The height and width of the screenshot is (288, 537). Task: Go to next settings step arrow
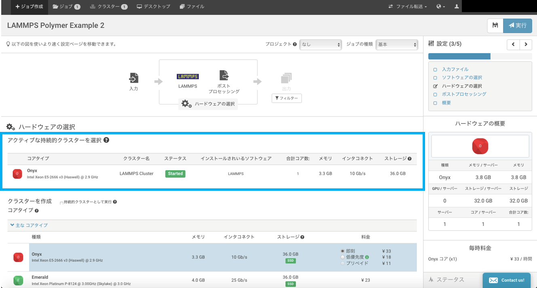pos(526,44)
